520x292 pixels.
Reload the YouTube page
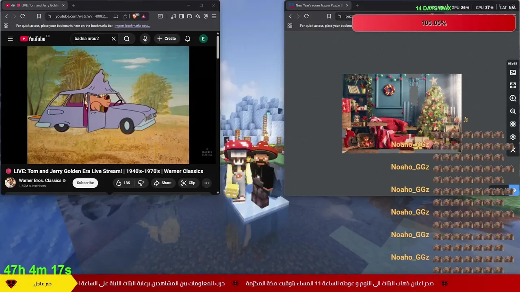coord(23,16)
